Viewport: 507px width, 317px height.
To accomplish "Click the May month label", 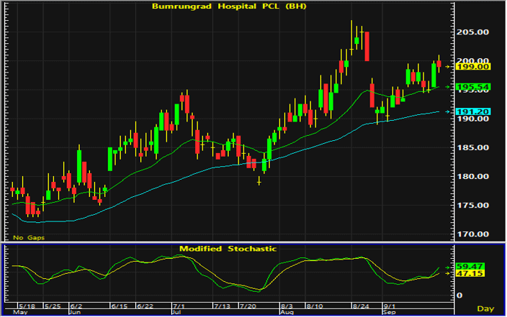I will click(x=20, y=313).
